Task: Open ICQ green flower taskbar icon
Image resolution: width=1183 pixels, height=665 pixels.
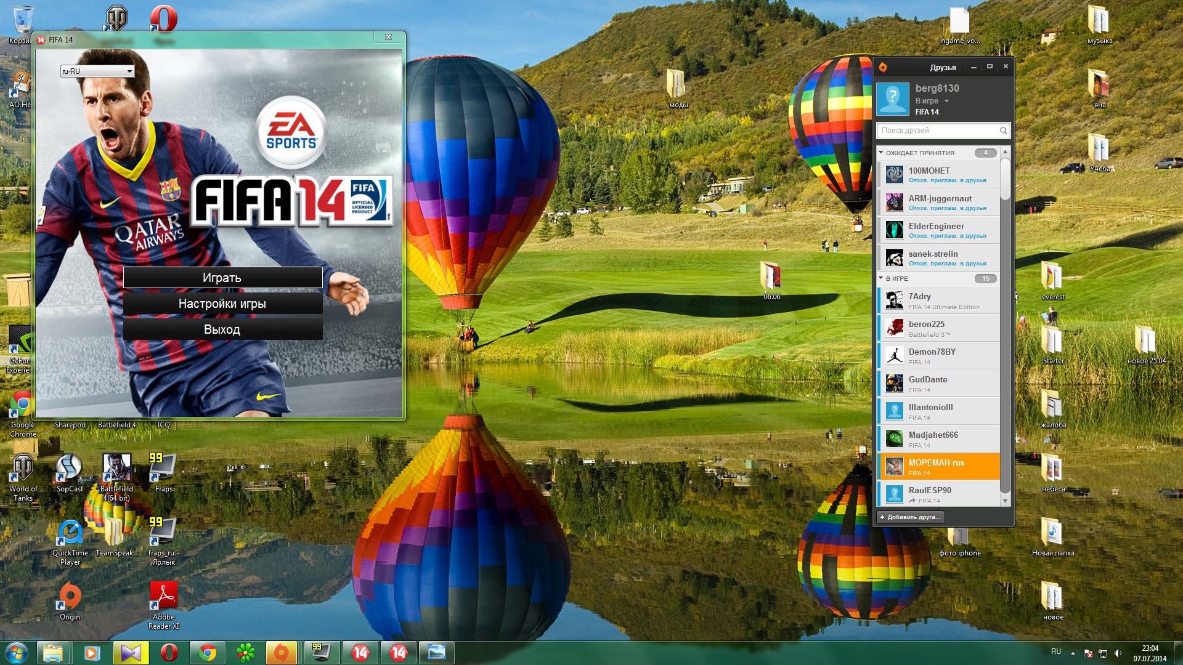Action: [245, 653]
